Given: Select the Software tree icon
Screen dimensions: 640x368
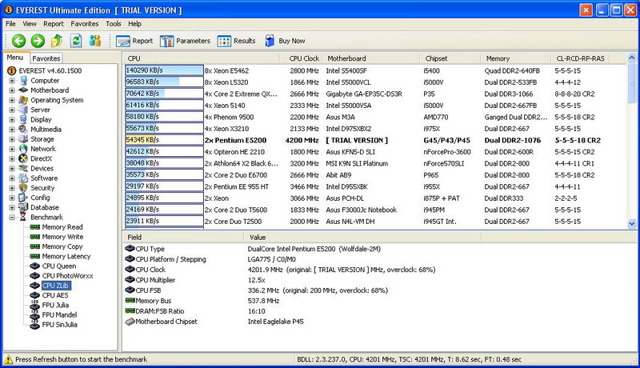Looking at the screenshot, I should coord(23,178).
